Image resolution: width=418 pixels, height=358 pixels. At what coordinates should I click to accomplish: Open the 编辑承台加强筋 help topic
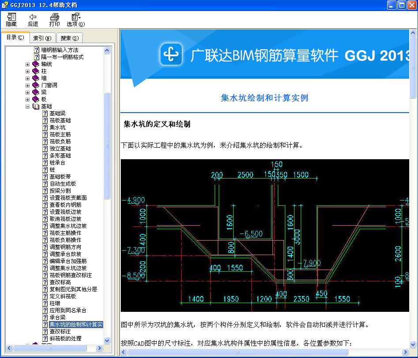pos(68,261)
